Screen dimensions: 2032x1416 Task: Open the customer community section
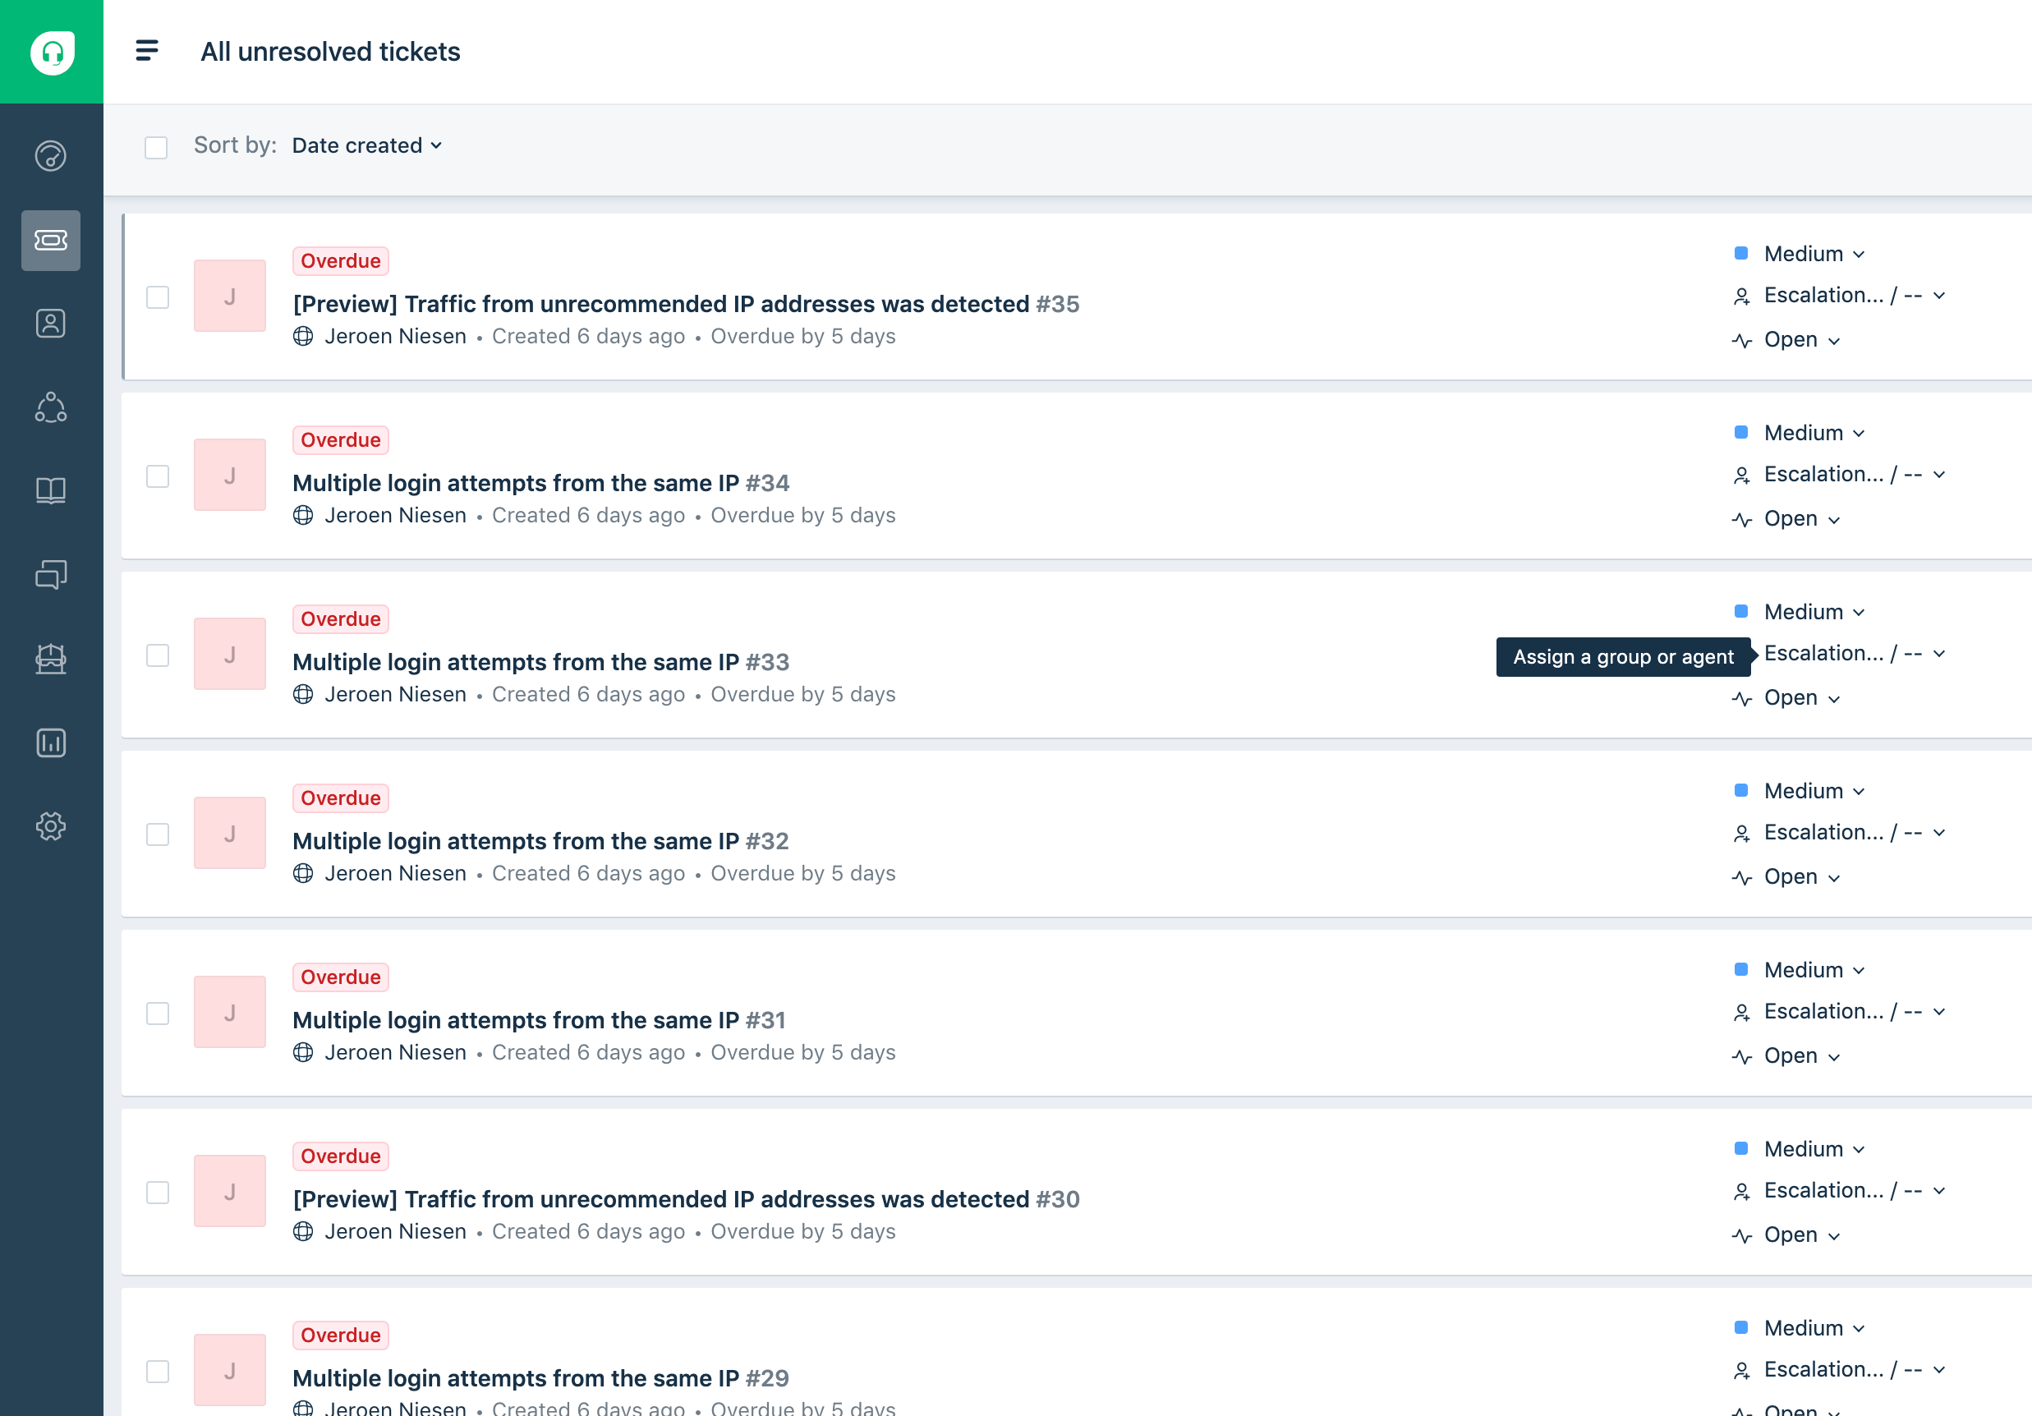(x=50, y=408)
